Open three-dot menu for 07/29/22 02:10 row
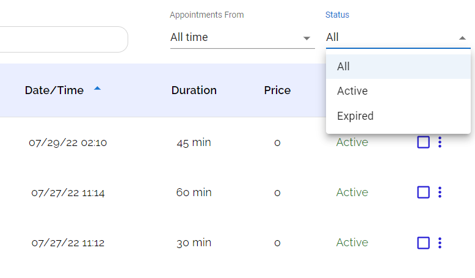475x278 pixels. [440, 142]
